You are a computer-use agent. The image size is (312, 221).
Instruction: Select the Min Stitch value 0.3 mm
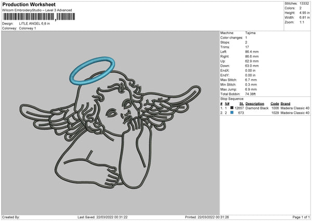251,84
